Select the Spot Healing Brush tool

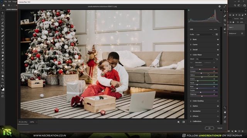(x=3, y=36)
